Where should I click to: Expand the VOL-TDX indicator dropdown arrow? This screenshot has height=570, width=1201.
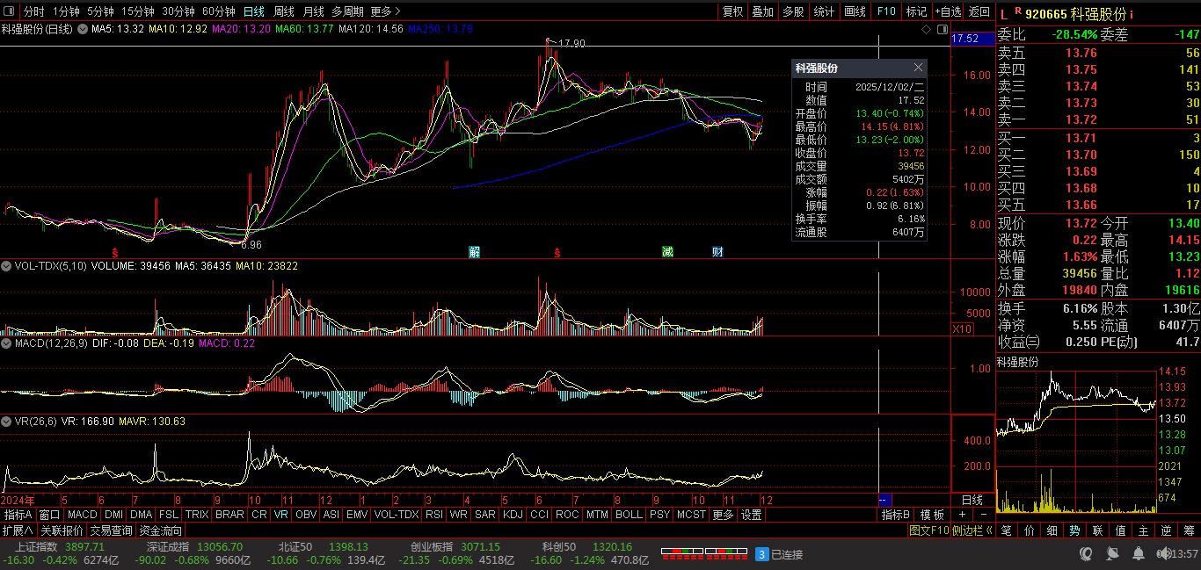click(x=6, y=264)
